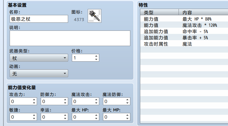Click the 内容 column header
This screenshot has height=126, width=228.
203,12
